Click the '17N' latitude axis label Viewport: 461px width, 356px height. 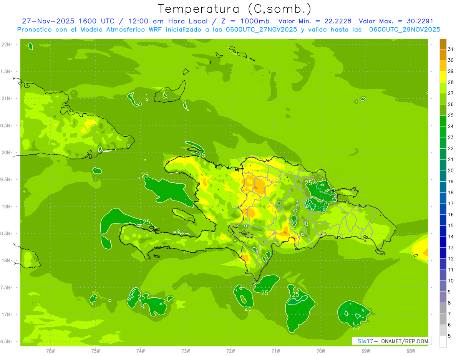click(6, 315)
